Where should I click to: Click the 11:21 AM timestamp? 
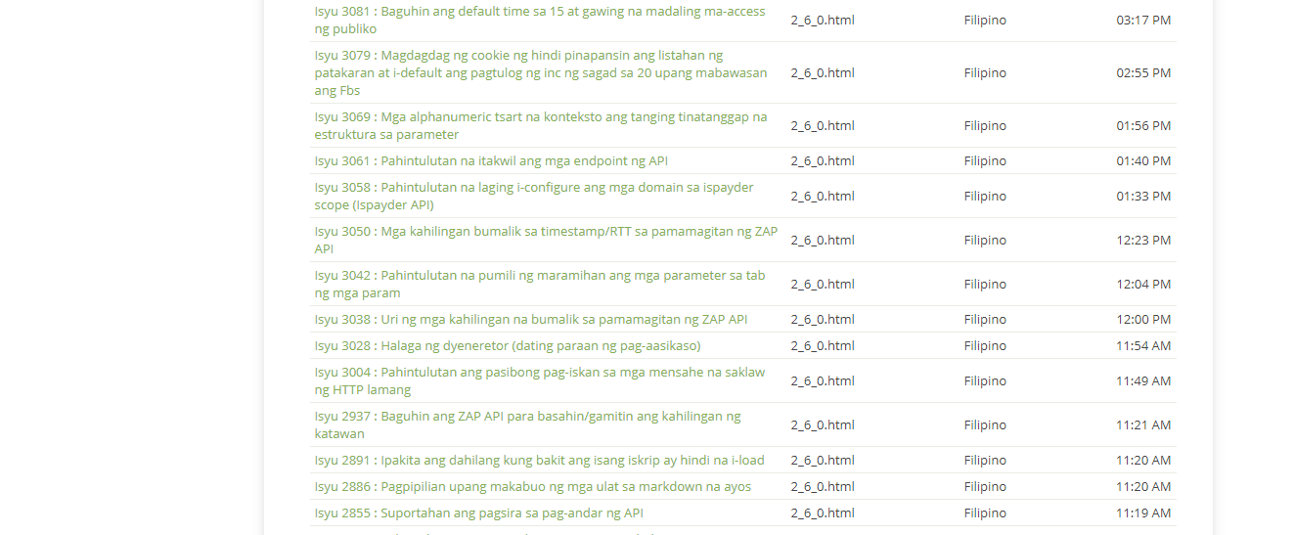coord(1143,424)
